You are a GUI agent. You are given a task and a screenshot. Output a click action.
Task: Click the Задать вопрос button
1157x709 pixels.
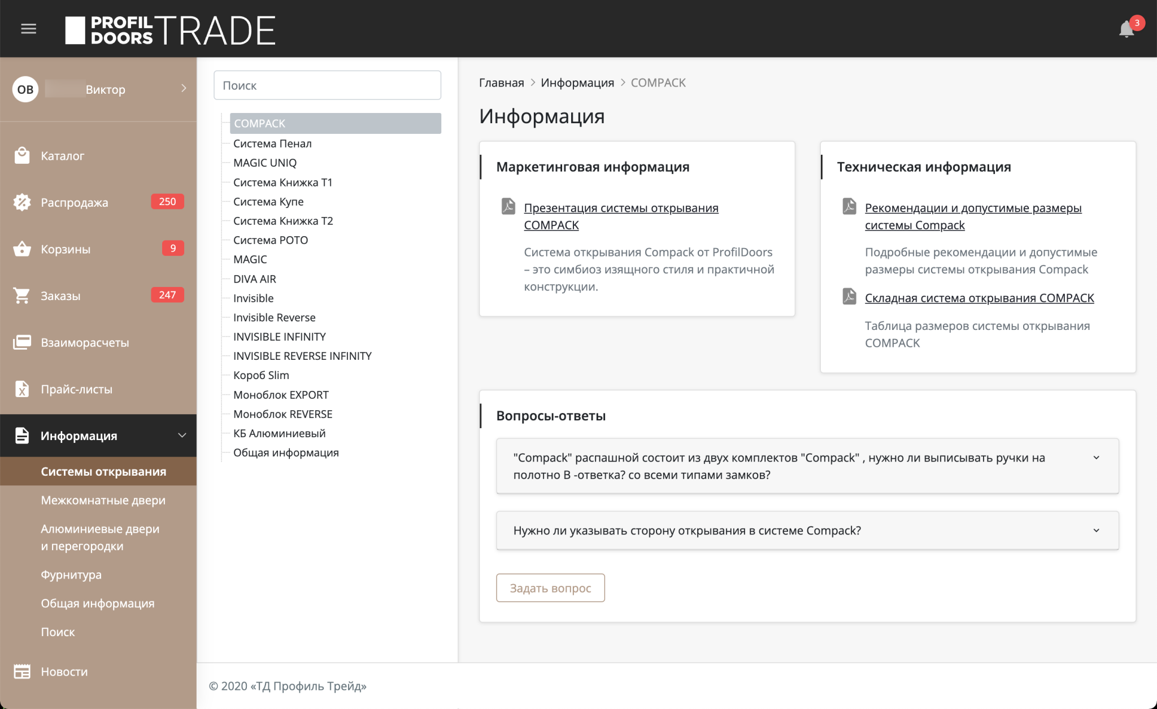[550, 588]
